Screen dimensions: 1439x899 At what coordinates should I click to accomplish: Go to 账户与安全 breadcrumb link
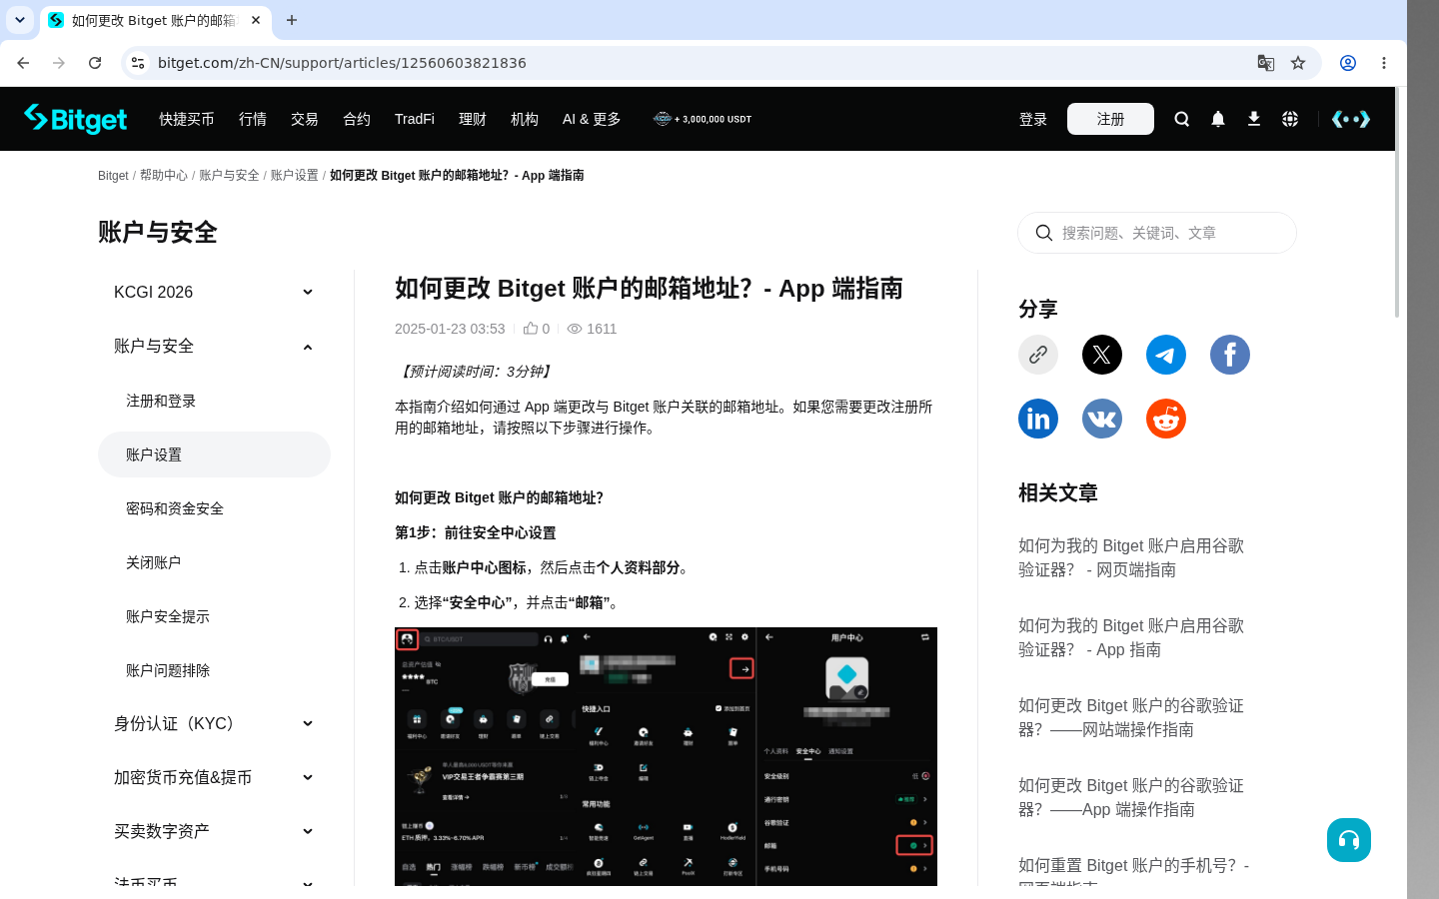pos(229,175)
